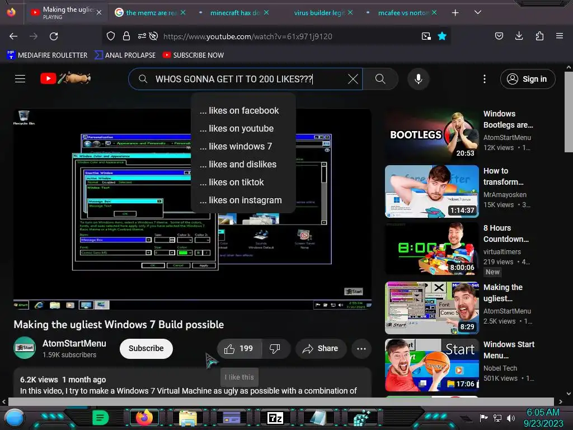Viewport: 573px width, 430px height.
Task: Close the "Making the uglie" playing tab
Action: click(x=99, y=12)
